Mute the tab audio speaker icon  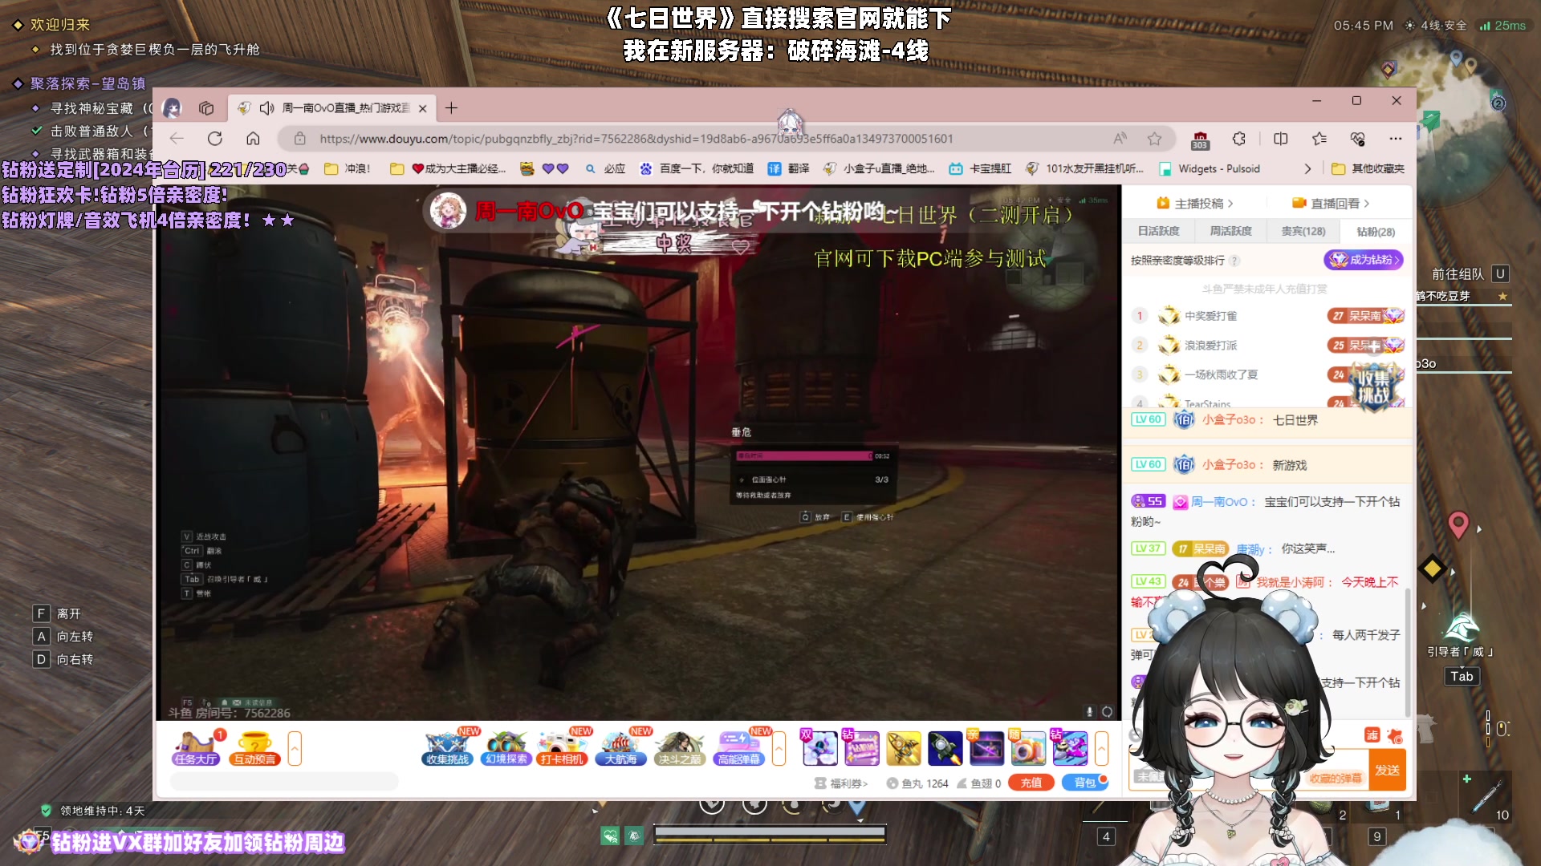coord(266,108)
